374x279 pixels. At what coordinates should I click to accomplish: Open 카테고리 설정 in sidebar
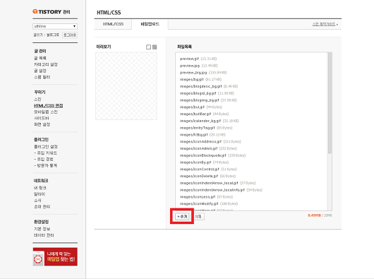46,64
